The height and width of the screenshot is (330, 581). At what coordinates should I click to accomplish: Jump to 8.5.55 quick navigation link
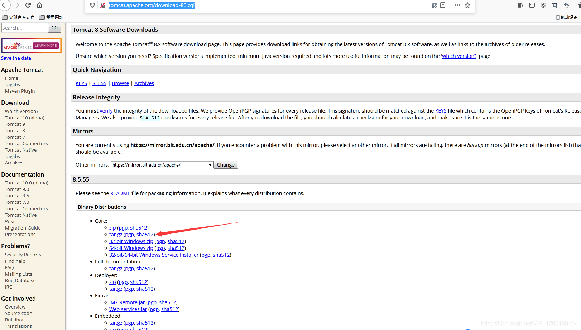click(x=99, y=83)
